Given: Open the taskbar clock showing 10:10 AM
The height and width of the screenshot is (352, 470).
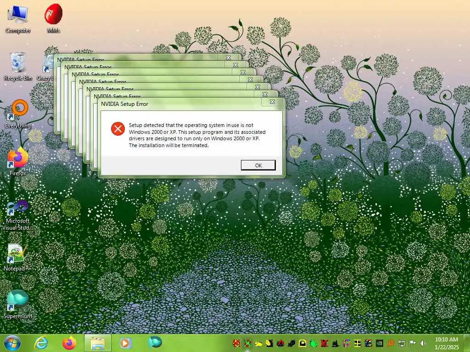Looking at the screenshot, I should tap(447, 343).
